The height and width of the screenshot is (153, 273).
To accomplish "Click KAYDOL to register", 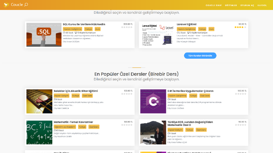I will coord(262,5).
